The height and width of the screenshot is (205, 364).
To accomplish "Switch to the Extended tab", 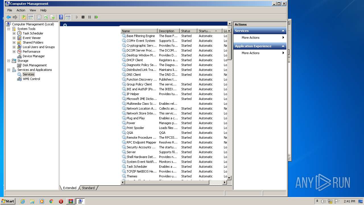I will click(70, 188).
